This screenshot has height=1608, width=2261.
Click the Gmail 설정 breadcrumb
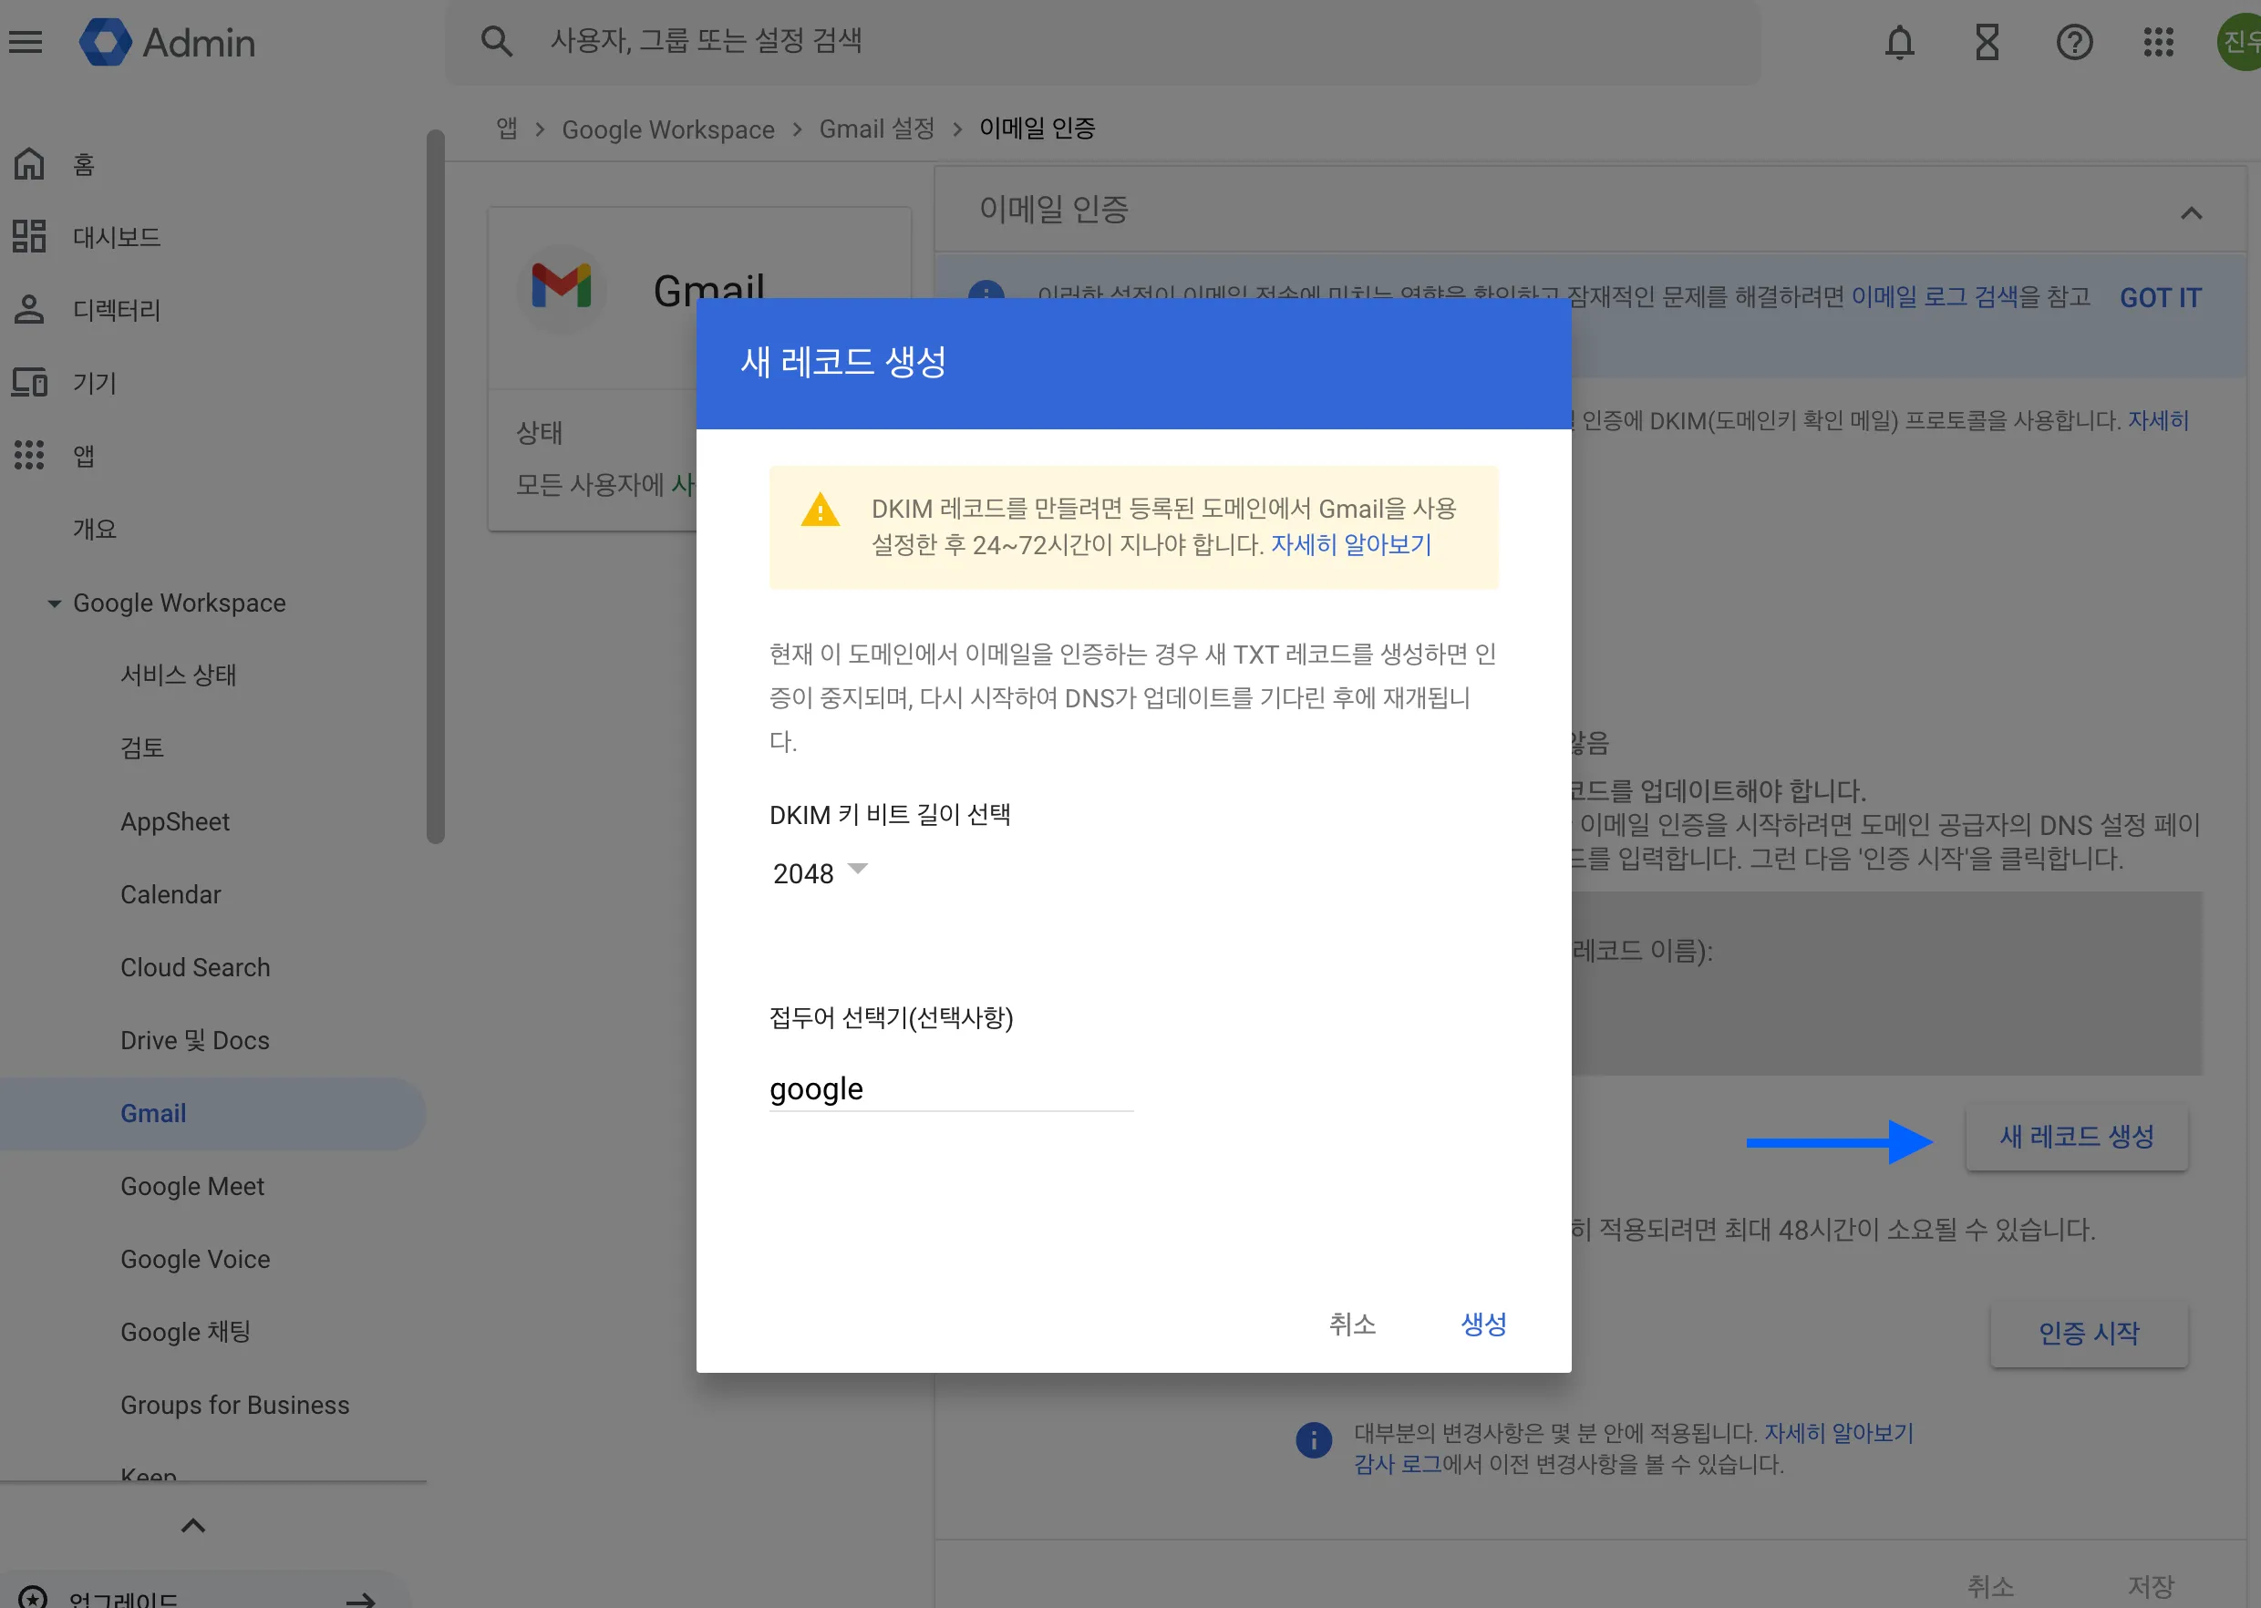pyautogui.click(x=875, y=129)
